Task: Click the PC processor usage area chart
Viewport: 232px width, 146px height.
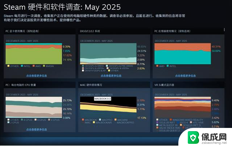Action: pyautogui.click(x=183, y=53)
